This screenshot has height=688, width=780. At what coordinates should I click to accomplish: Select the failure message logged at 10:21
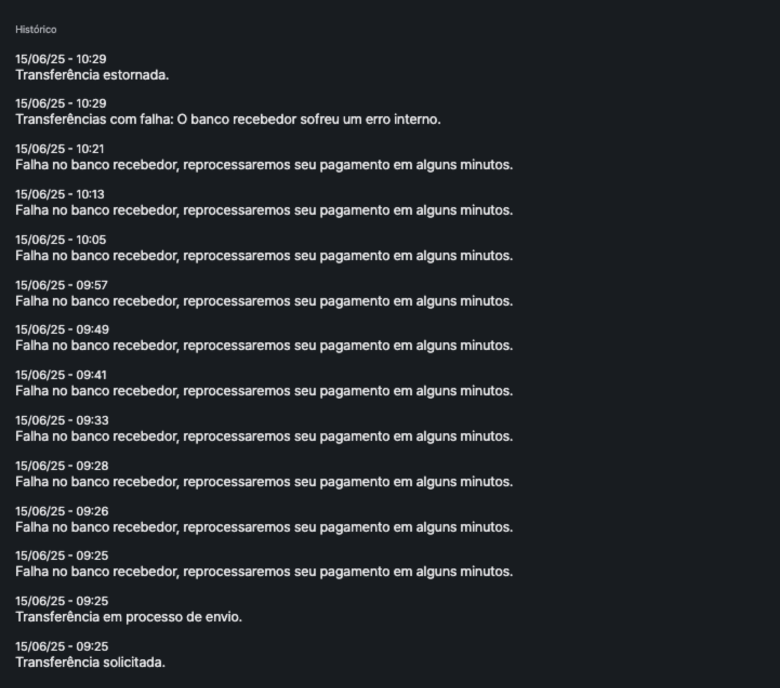(264, 165)
